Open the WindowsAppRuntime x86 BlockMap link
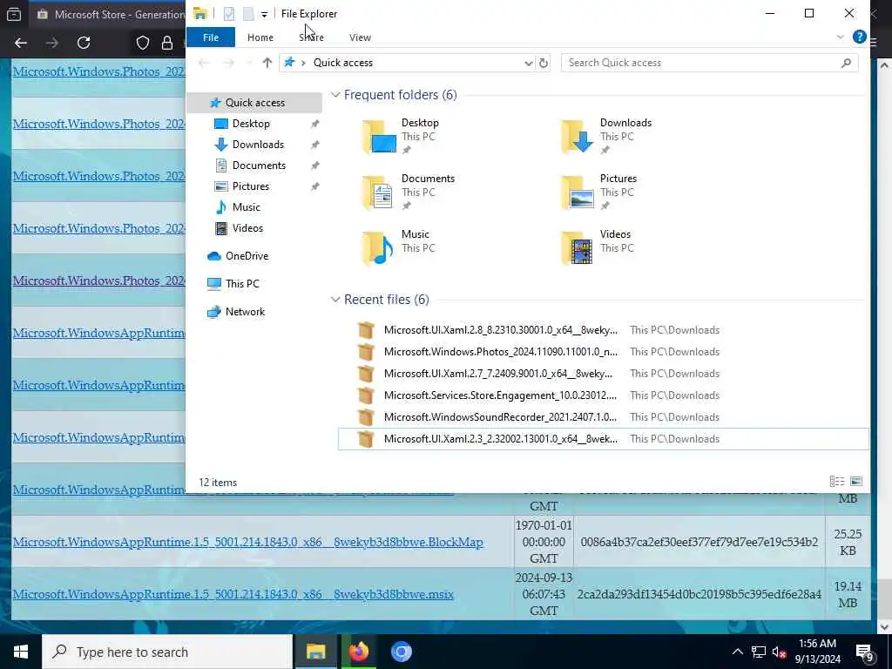892x669 pixels. [248, 542]
